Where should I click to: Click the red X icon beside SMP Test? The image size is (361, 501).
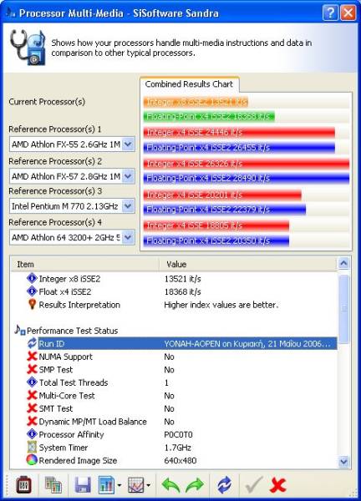coord(32,369)
